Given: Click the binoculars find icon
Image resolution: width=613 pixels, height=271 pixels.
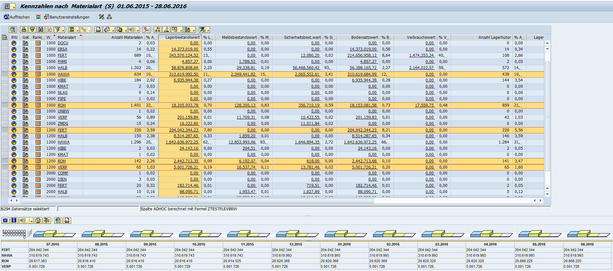Looking at the screenshot, I should 40,30.
